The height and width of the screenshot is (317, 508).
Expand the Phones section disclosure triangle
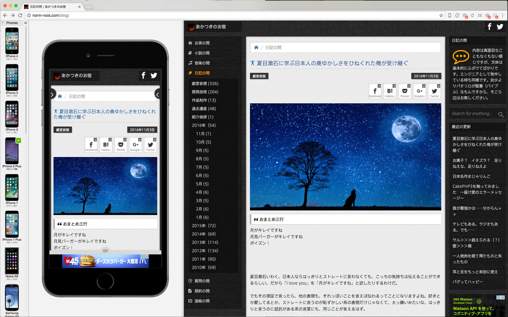coord(3,23)
